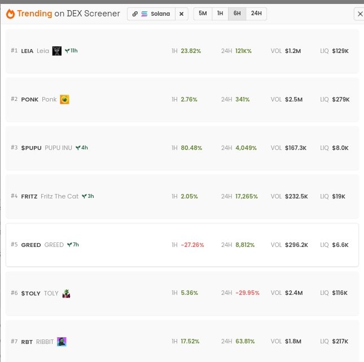Open the $TOLY symbol in the #6 row
This screenshot has width=364, height=362.
click(x=30, y=293)
